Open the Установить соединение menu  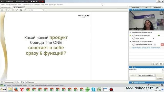[x=31, y=4]
